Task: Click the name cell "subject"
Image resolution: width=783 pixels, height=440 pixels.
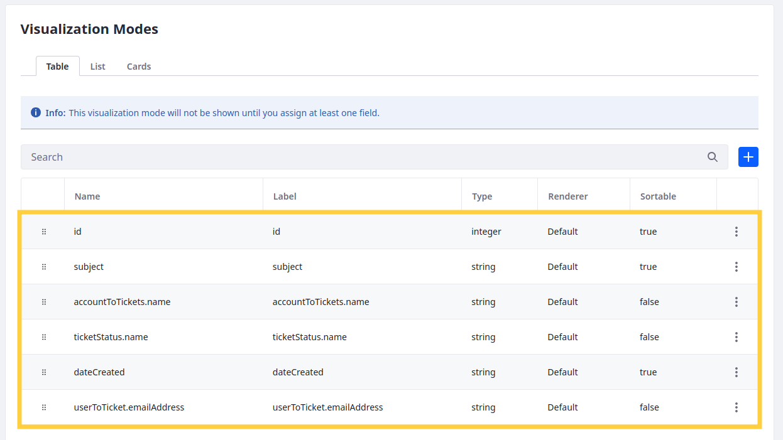Action: (x=89, y=267)
